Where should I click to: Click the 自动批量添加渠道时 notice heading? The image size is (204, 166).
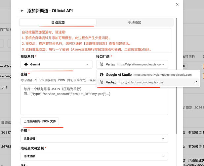click(44, 32)
